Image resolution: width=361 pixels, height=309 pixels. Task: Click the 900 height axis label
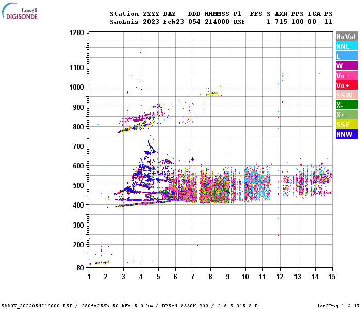tap(78, 107)
